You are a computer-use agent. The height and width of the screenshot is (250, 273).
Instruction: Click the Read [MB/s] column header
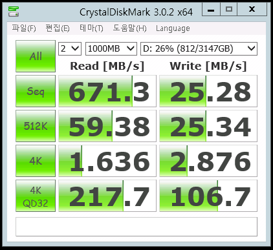click(x=107, y=66)
